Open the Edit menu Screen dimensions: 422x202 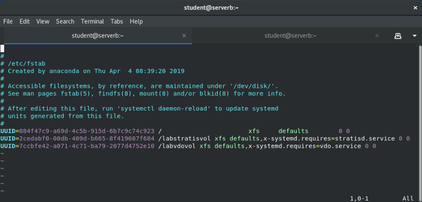tap(25, 21)
